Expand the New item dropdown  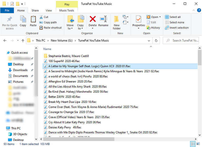(x=125, y=17)
